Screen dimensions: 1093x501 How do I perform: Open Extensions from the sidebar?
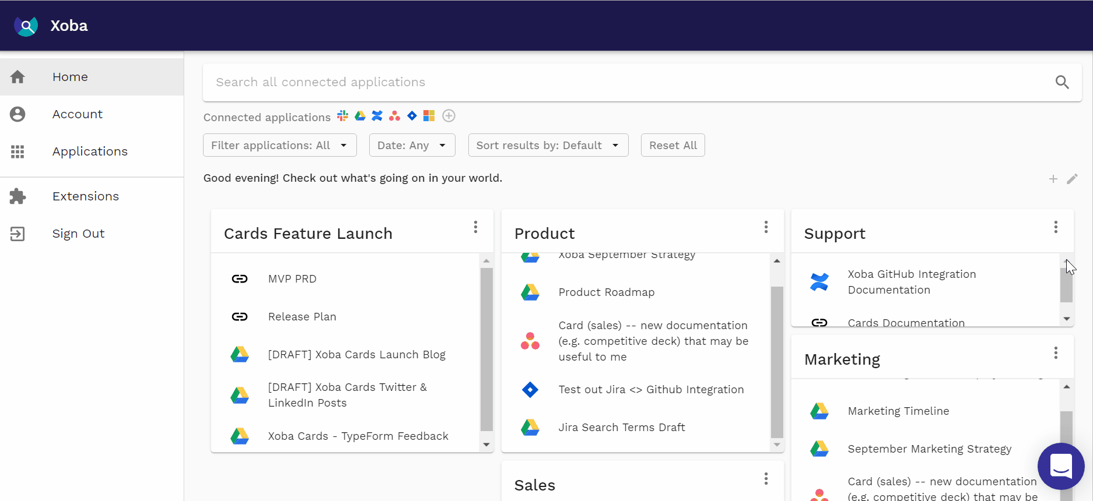pyautogui.click(x=86, y=196)
